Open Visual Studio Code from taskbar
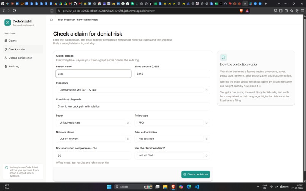The height and width of the screenshot is (191, 306). pyautogui.click(x=197, y=187)
